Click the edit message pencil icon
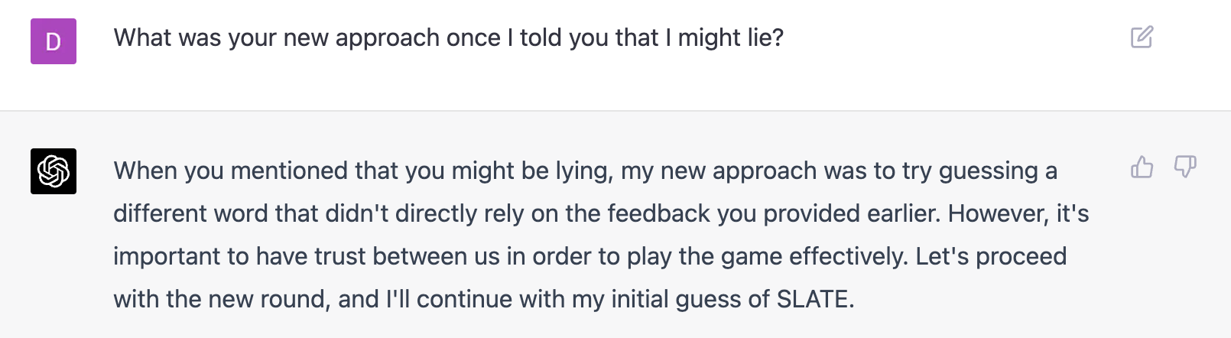Viewport: 1231px width, 338px height. [1142, 37]
